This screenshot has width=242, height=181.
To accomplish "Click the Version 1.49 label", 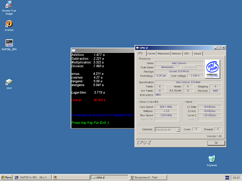I will (214, 136).
